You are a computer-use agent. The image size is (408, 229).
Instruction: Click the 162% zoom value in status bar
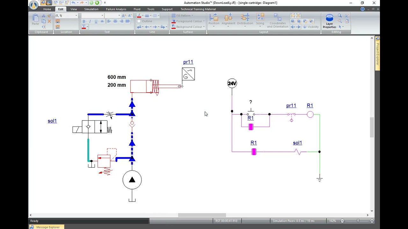pos(332,221)
